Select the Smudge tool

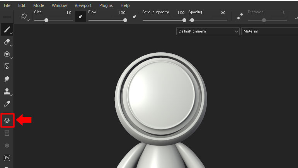[7, 79]
